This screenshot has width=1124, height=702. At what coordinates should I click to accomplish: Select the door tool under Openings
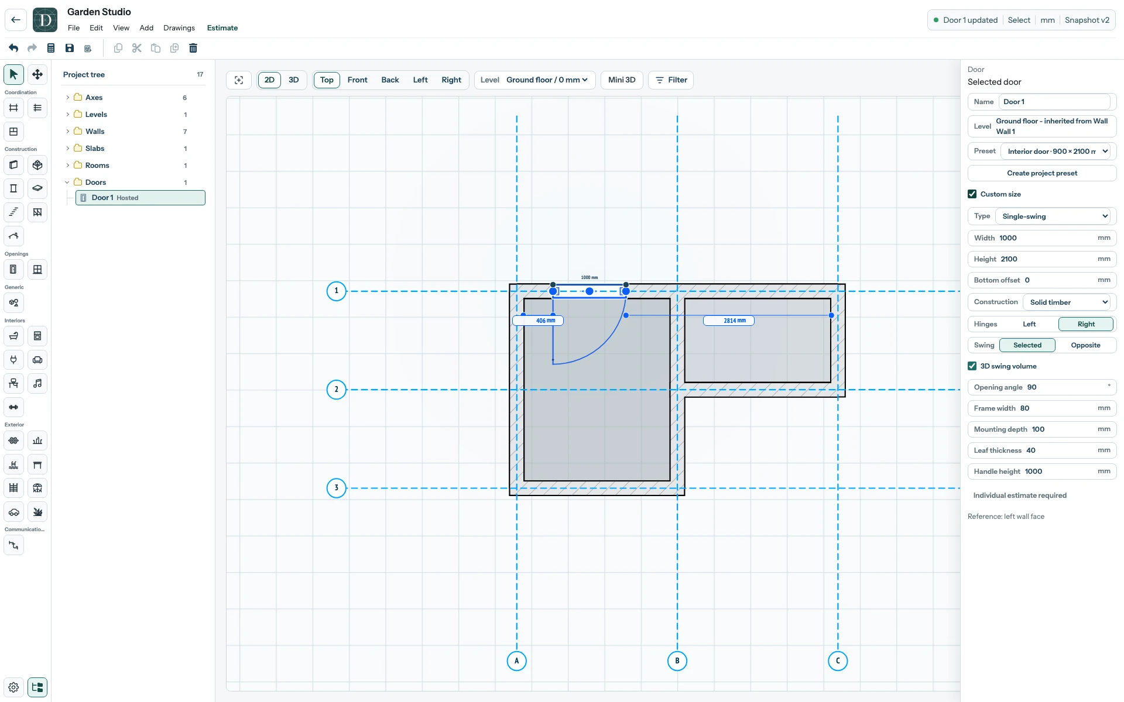[13, 270]
